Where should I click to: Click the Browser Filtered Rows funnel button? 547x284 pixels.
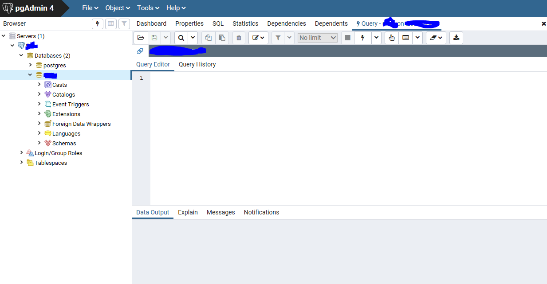pos(124,23)
